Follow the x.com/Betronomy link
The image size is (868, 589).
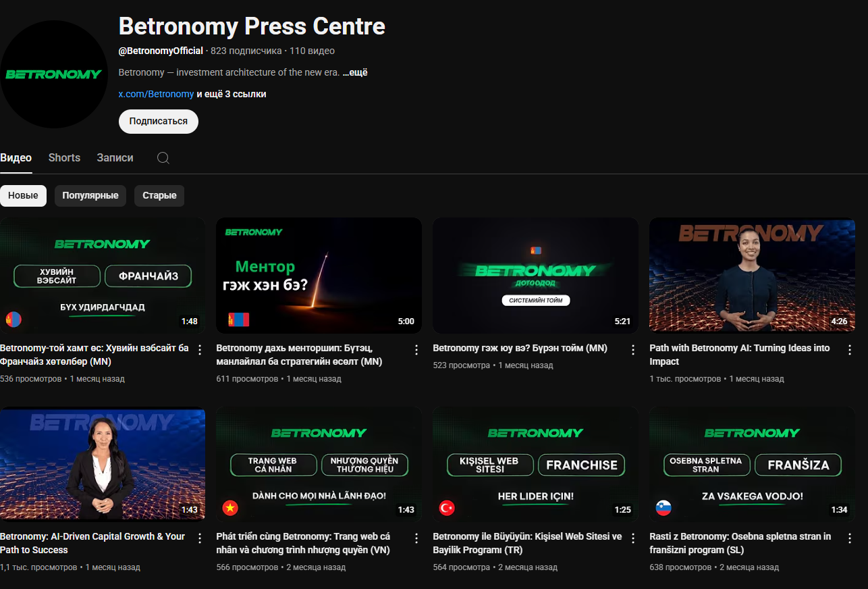point(156,95)
